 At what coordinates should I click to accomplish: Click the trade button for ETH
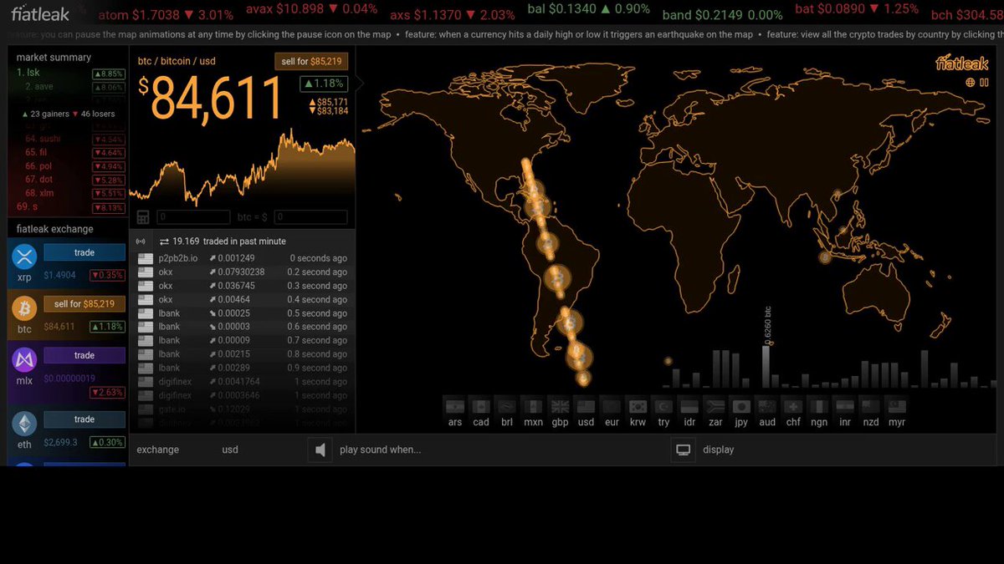click(x=85, y=419)
